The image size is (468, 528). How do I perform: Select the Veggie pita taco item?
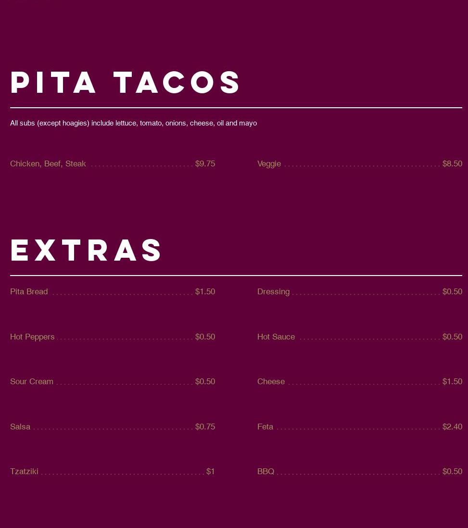click(269, 163)
